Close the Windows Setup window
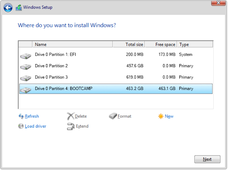 (x=218, y=3)
